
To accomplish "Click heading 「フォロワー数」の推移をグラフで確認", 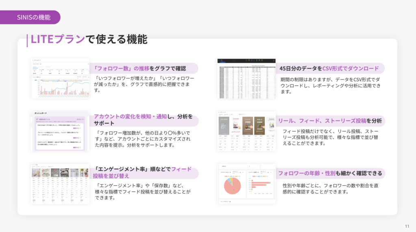I will (140, 68).
